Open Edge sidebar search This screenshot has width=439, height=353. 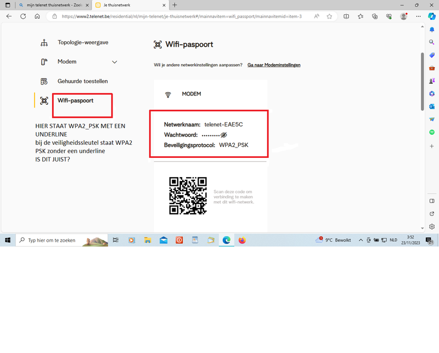tap(432, 42)
